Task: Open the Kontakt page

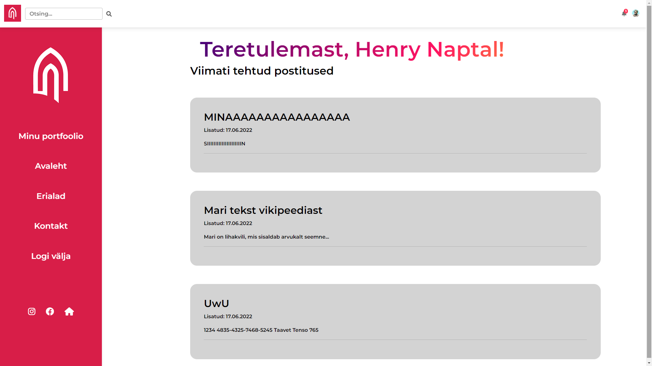Action: click(51, 226)
